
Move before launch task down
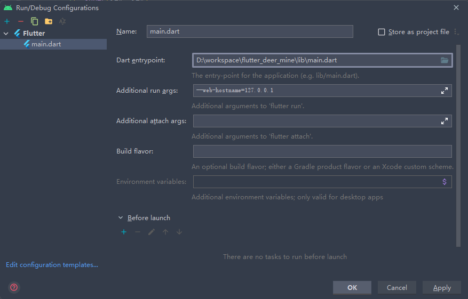coord(179,232)
